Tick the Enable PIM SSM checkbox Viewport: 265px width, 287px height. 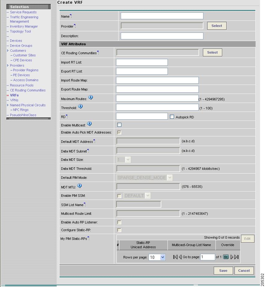coord(119,196)
